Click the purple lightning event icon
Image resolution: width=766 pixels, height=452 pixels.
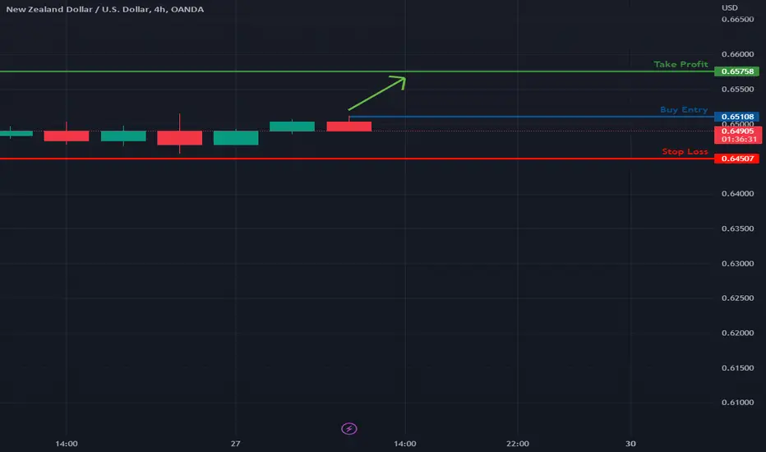point(348,428)
